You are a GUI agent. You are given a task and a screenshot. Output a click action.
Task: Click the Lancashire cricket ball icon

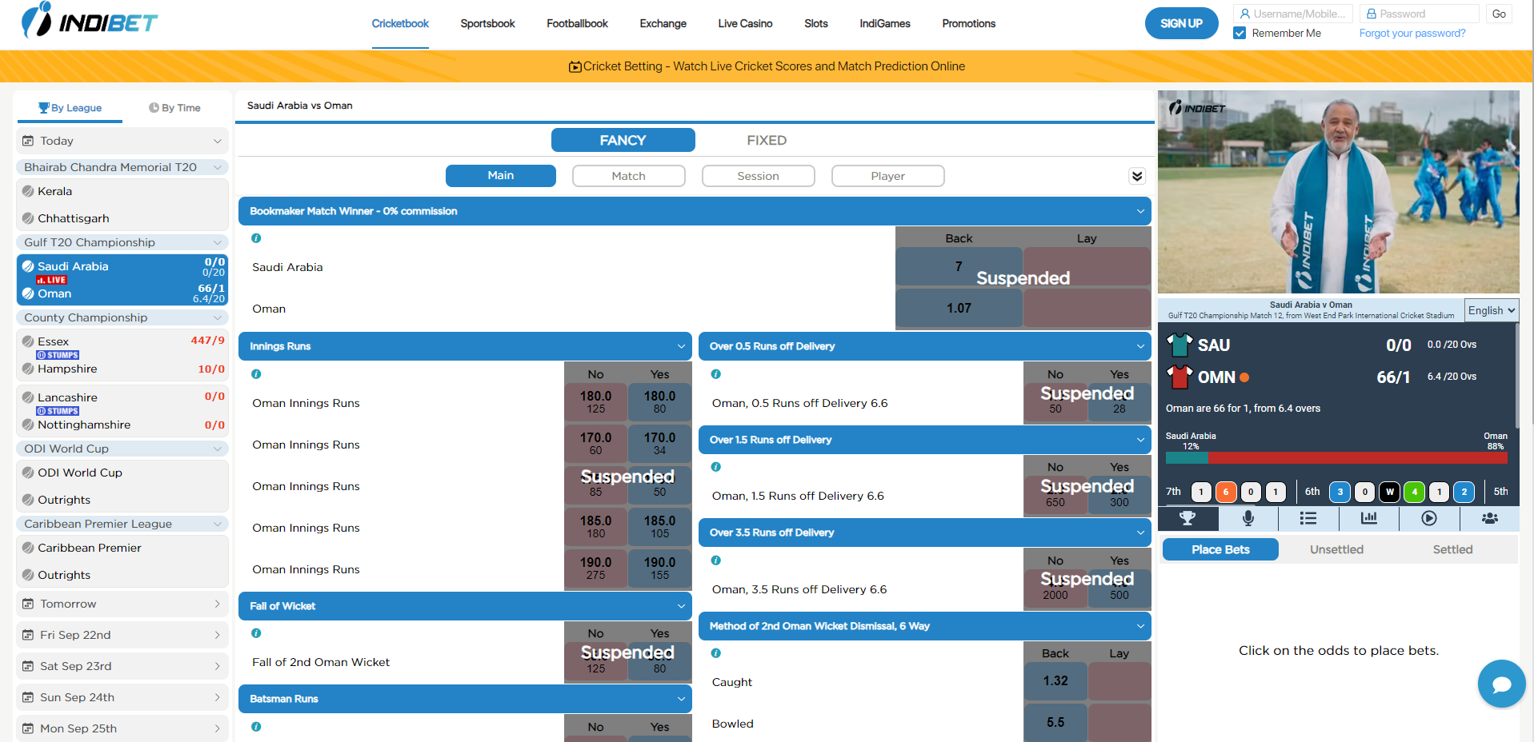(x=28, y=397)
